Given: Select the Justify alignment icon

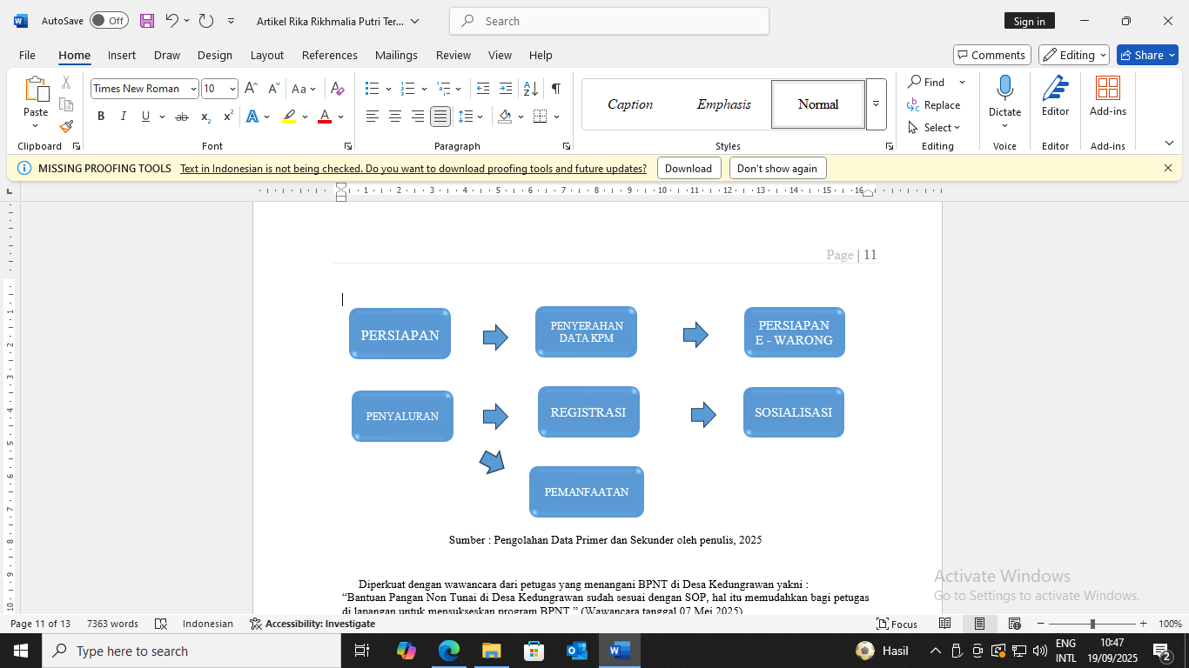Looking at the screenshot, I should pos(440,117).
